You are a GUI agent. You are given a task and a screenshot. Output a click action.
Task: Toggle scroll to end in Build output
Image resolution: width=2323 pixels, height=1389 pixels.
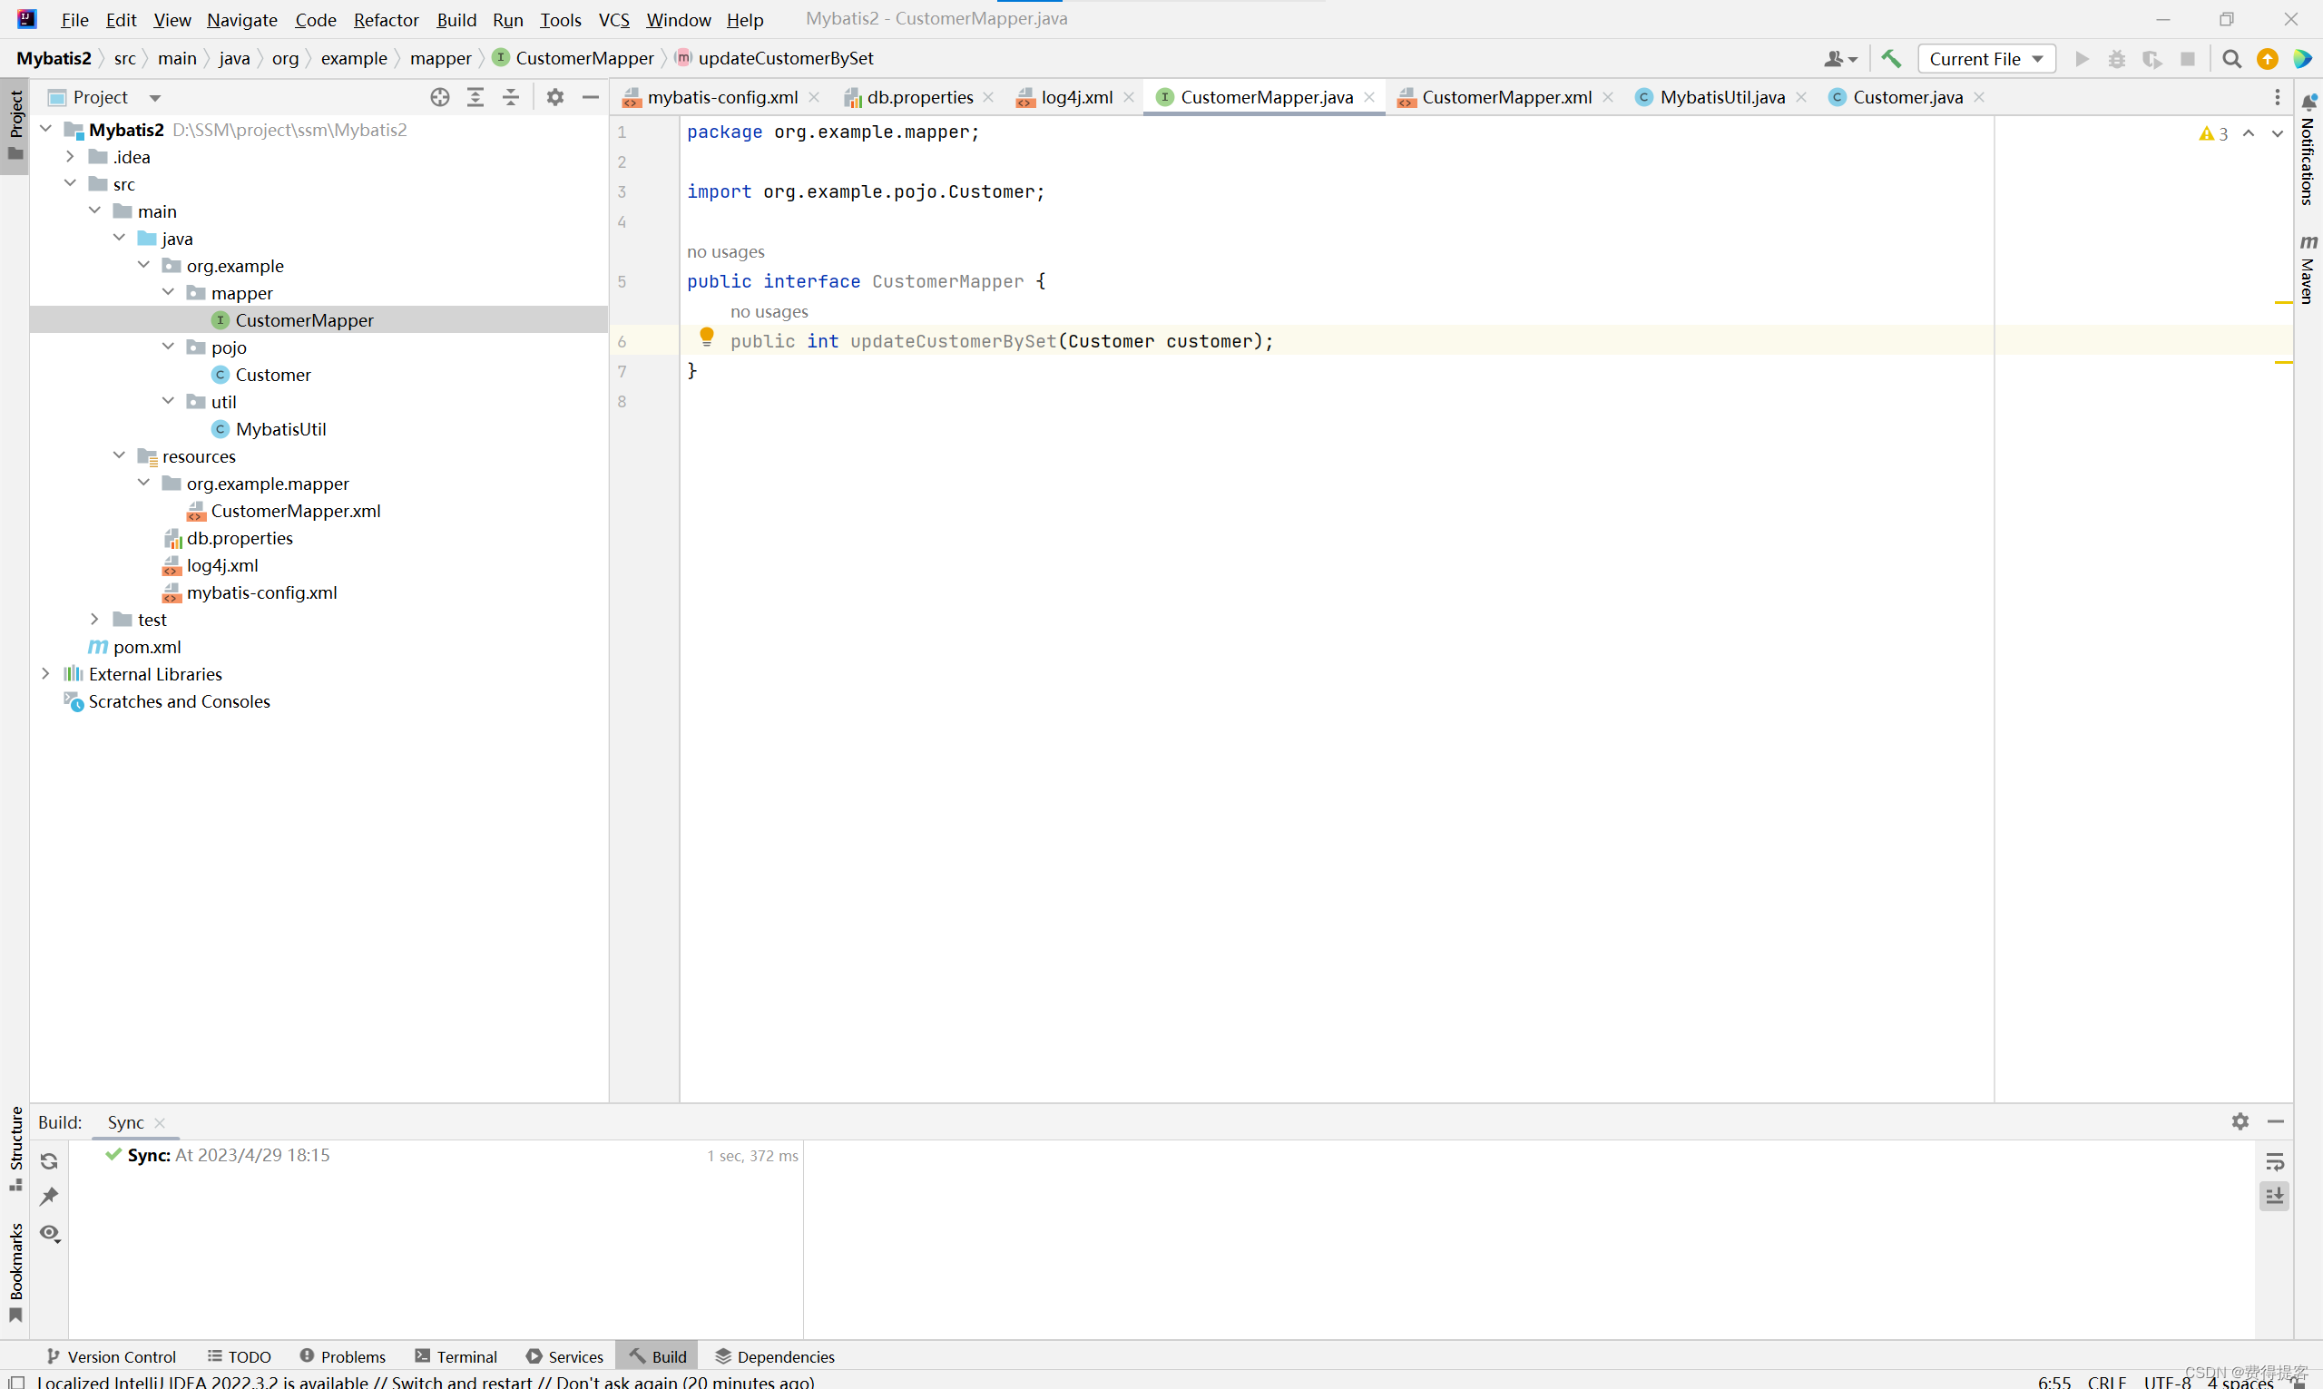coord(2274,1196)
